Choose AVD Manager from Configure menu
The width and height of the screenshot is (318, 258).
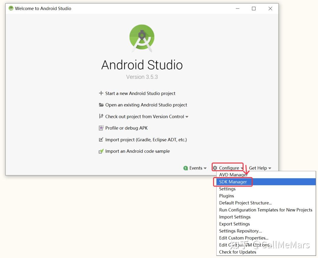click(266, 175)
